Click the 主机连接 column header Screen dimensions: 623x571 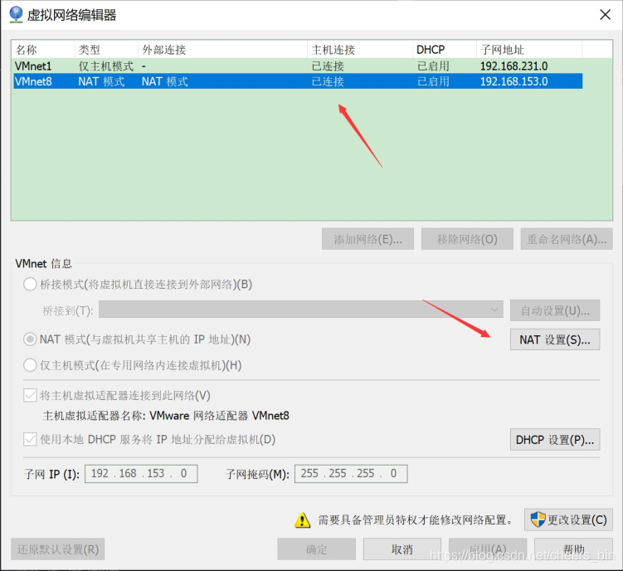360,50
